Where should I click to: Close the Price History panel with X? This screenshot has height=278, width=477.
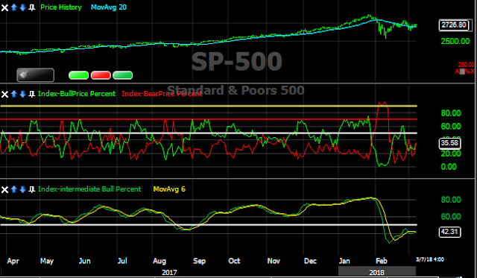4,7
